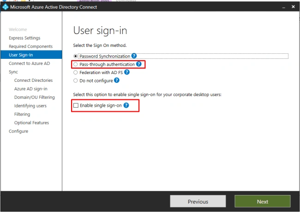Click the Azure AD Connect logo in title bar
This screenshot has width=300, height=212.
pos(5,7)
